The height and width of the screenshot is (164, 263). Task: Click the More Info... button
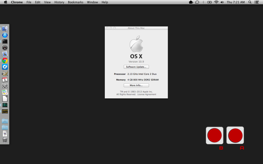(x=136, y=85)
